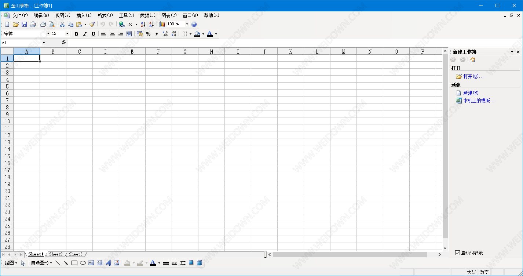Toggle Underline formatting
The image size is (523, 276).
[x=93, y=34]
